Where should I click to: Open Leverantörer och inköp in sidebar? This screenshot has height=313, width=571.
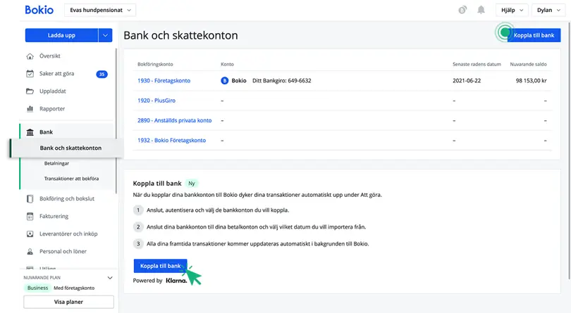point(68,234)
